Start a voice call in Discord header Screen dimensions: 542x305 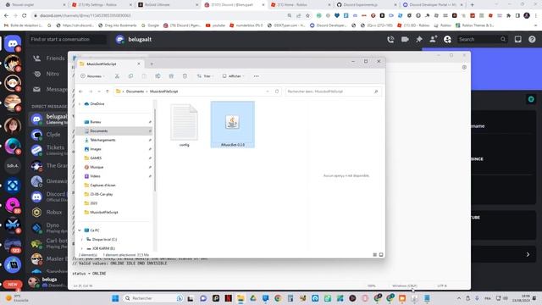(x=390, y=40)
